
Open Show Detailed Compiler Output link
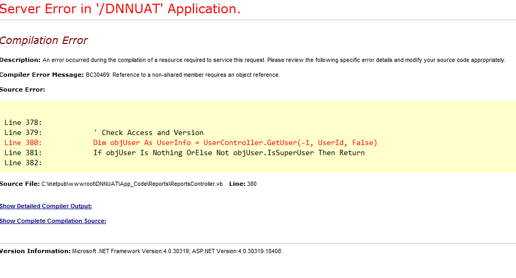coord(46,206)
